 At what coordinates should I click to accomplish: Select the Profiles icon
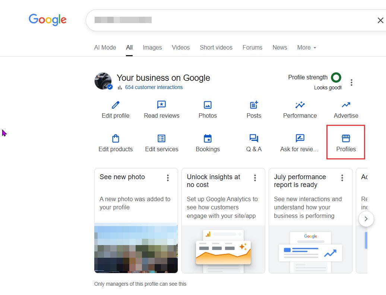pyautogui.click(x=346, y=138)
